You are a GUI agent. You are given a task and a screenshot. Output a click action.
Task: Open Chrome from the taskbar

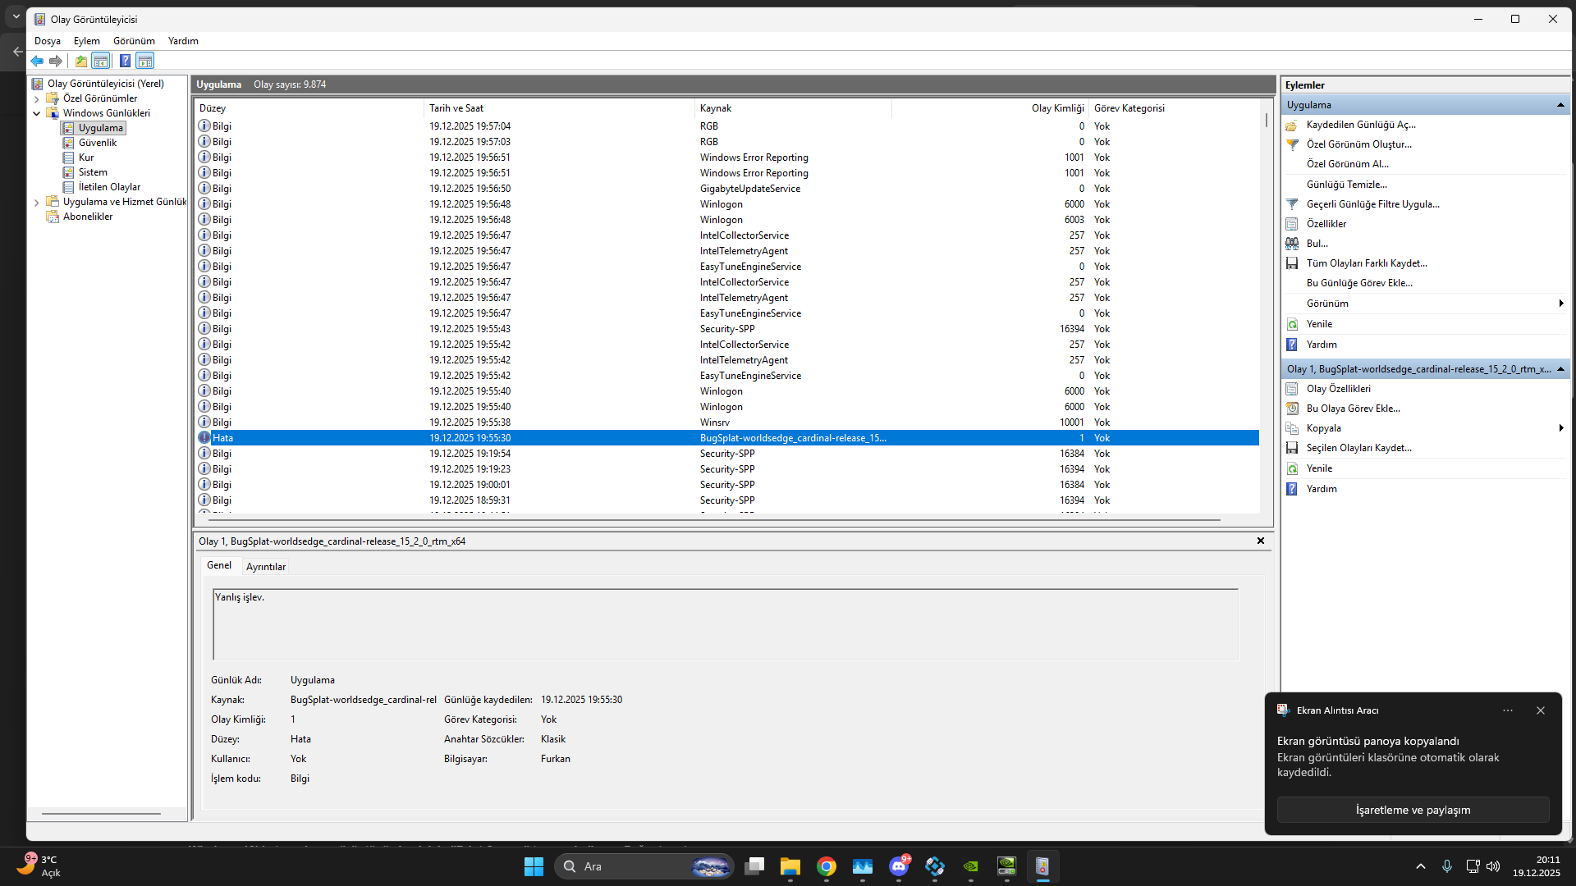(x=826, y=866)
